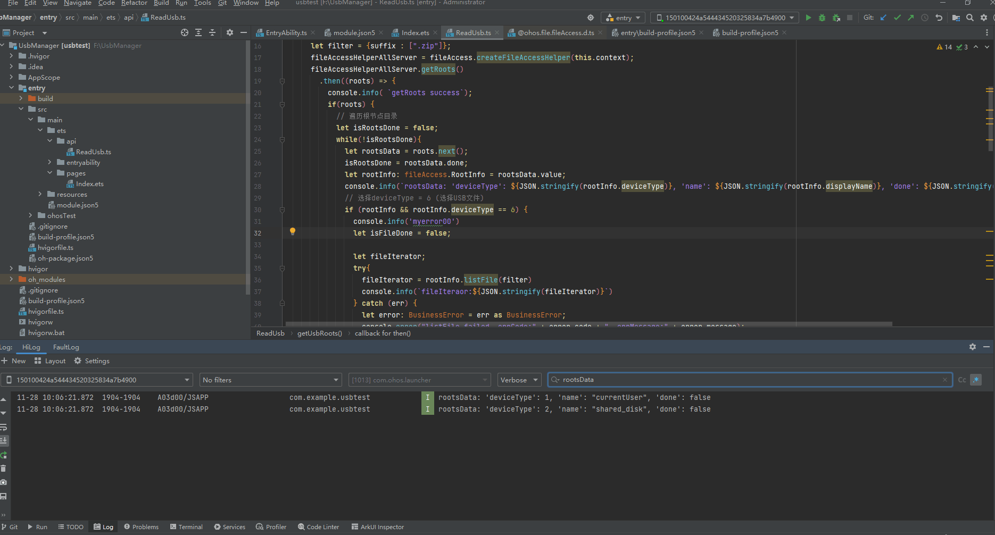Image resolution: width=995 pixels, height=535 pixels.
Task: Open the com.ohos.launcher process dropdown
Action: (x=419, y=380)
